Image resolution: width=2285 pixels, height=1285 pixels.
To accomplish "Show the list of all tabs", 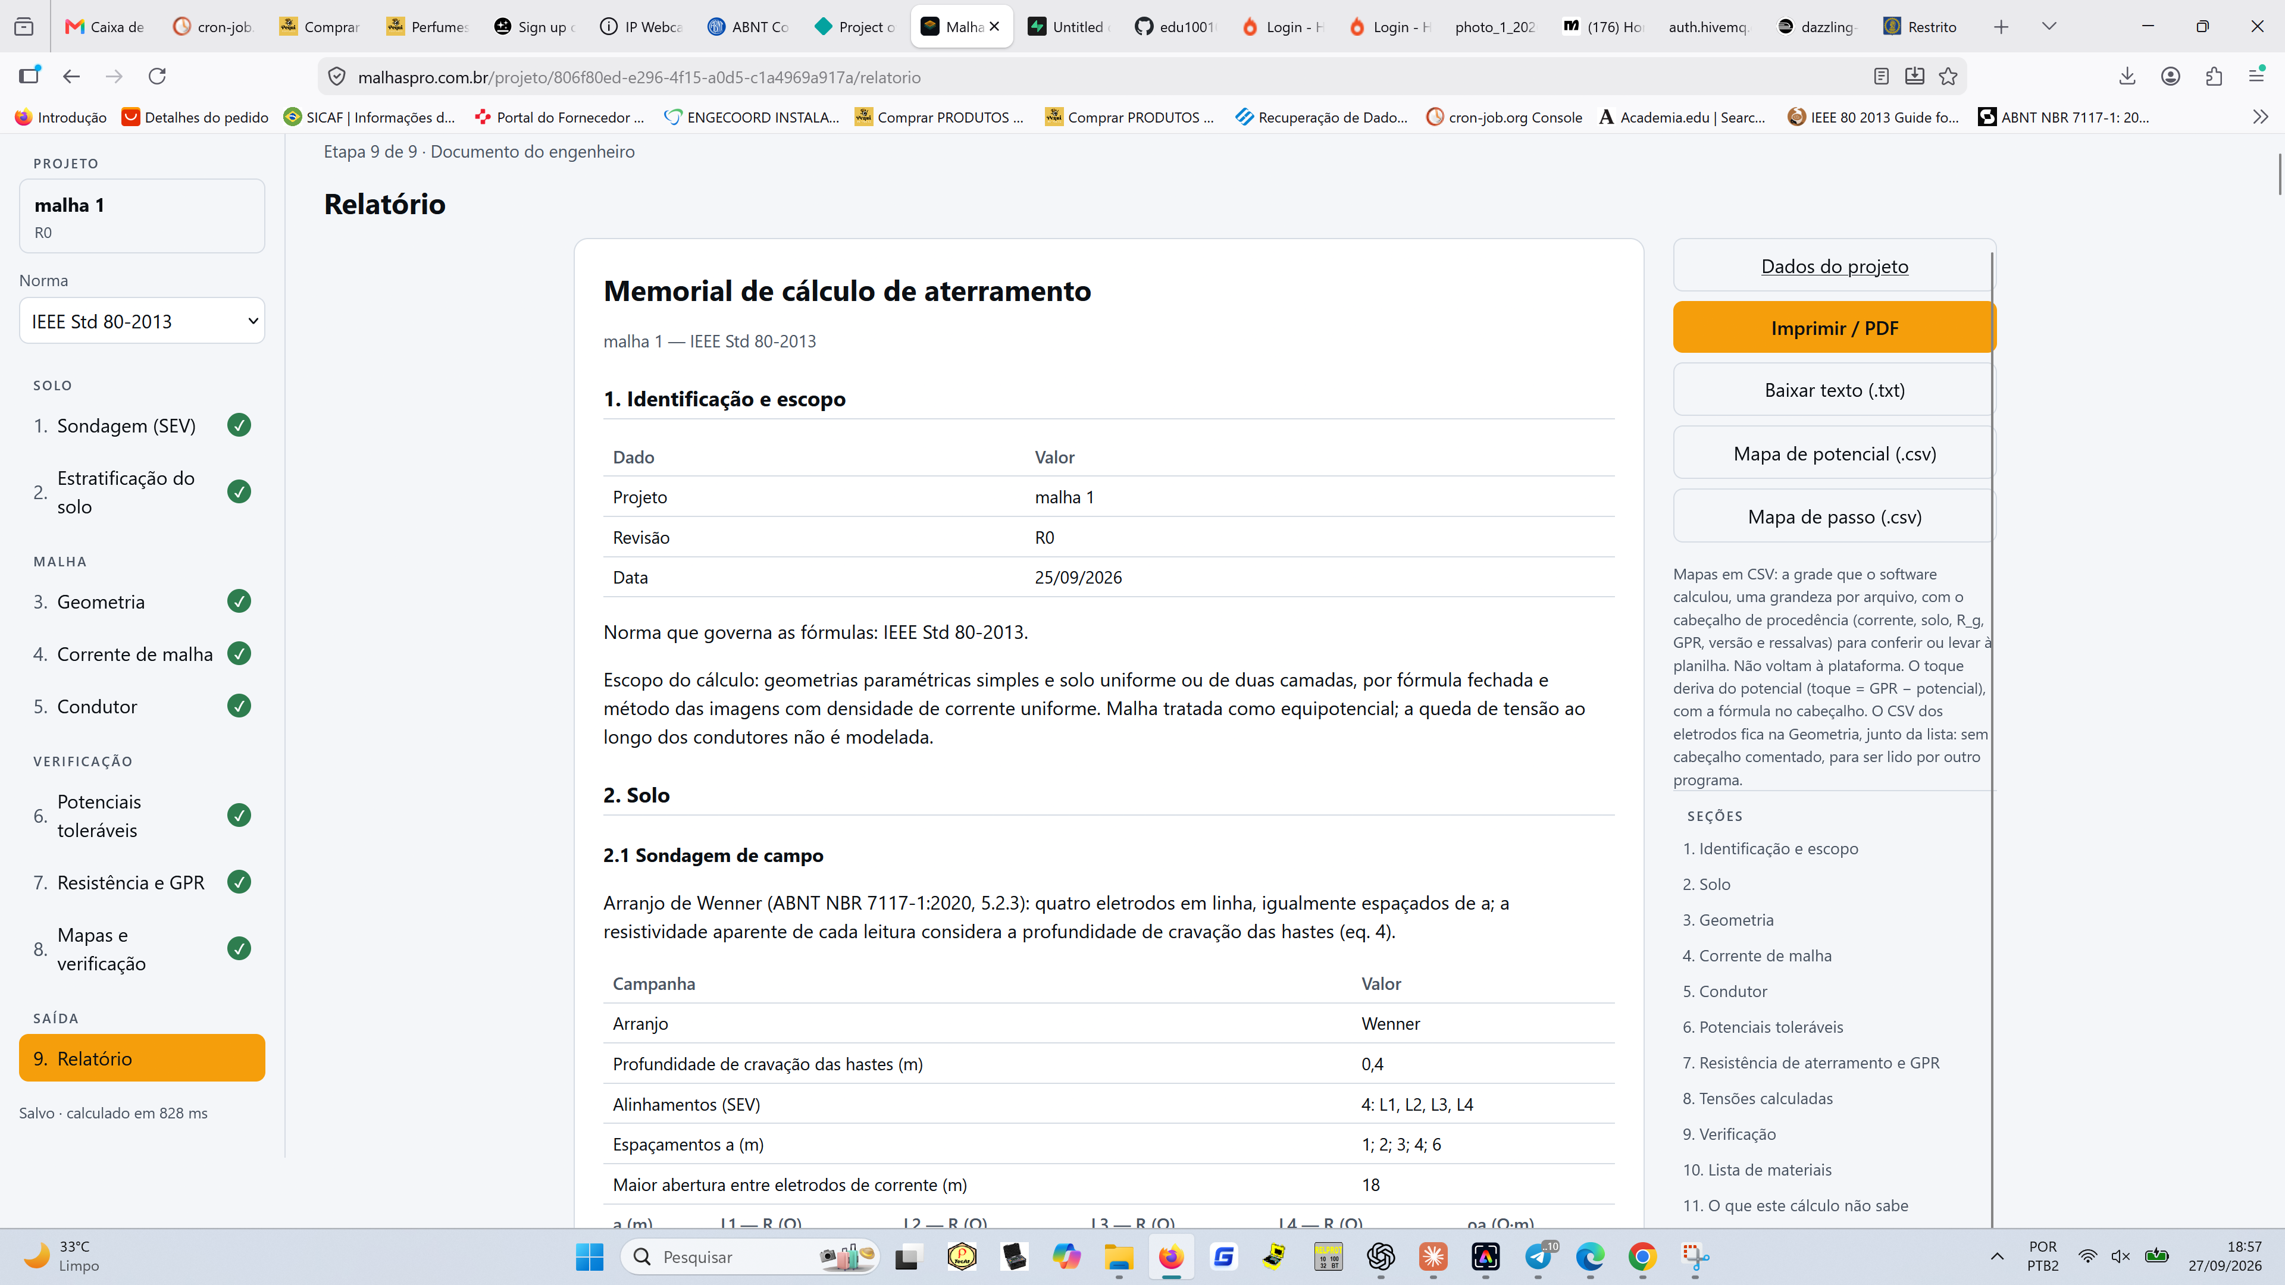I will [x=2049, y=27].
